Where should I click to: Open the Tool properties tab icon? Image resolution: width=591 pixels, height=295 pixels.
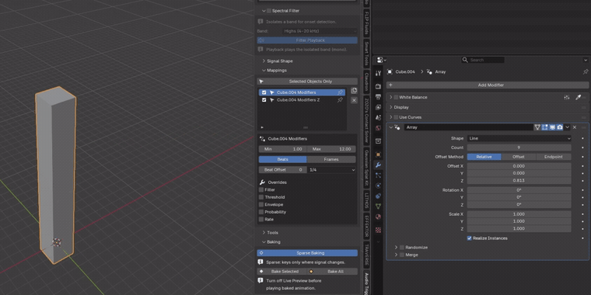[379, 74]
